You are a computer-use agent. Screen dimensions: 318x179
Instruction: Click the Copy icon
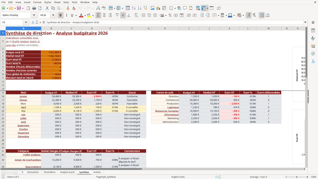[x=53, y=8]
